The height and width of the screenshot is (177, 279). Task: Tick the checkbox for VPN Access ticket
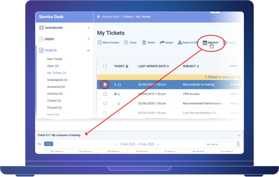(x=105, y=94)
